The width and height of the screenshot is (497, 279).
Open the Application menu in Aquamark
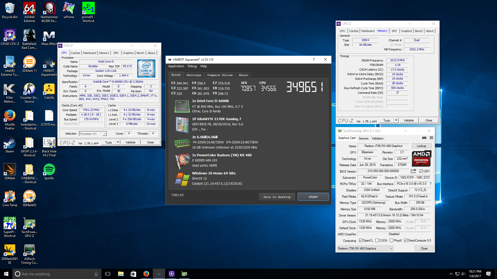pos(176,66)
